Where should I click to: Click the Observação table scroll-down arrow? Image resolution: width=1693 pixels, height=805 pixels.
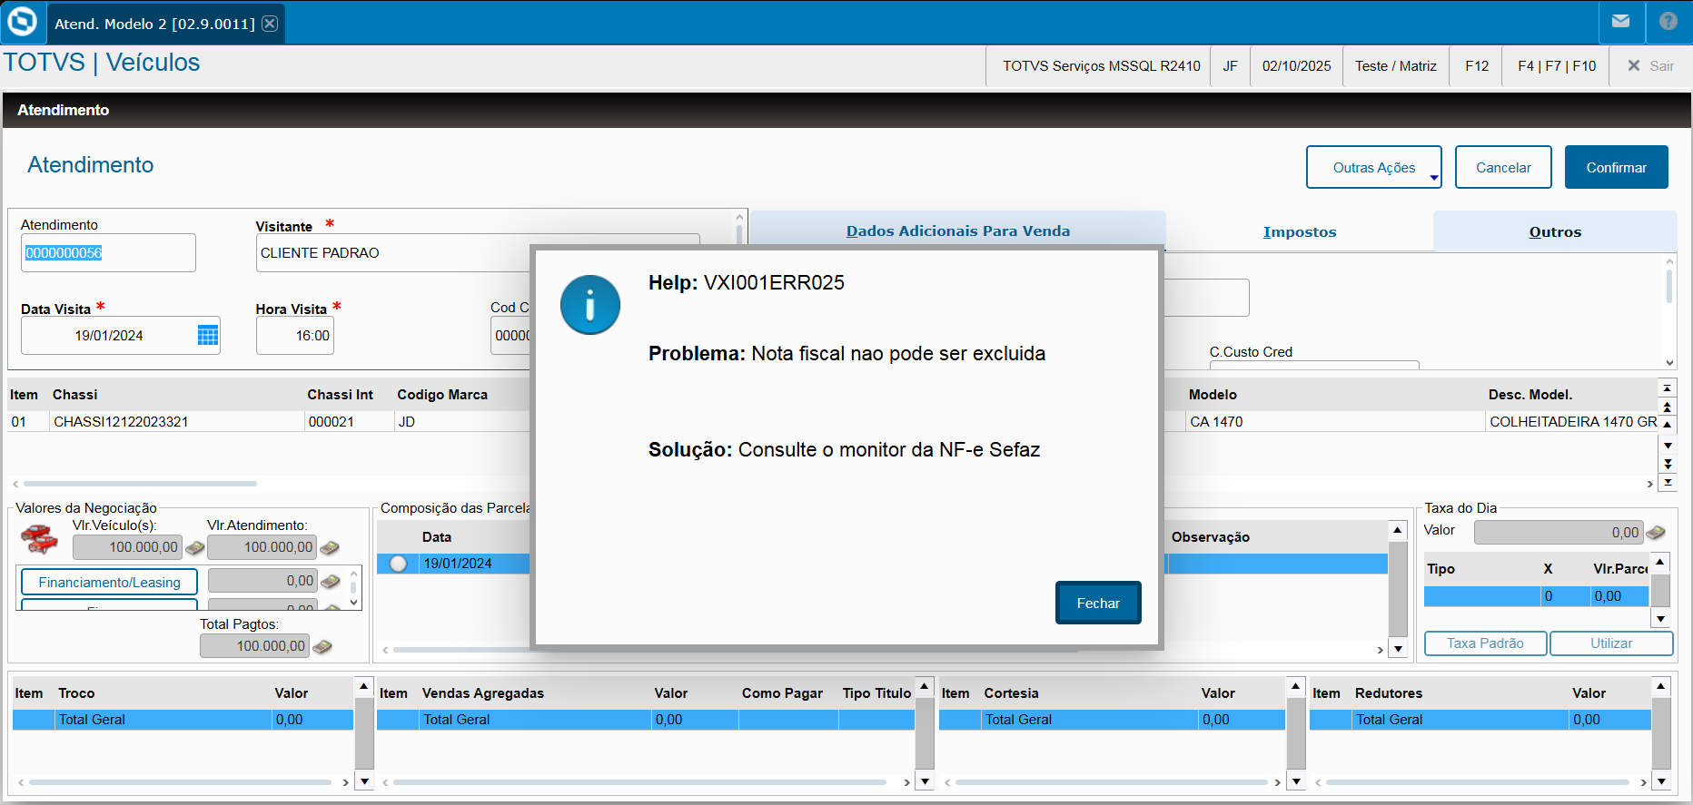click(1398, 650)
